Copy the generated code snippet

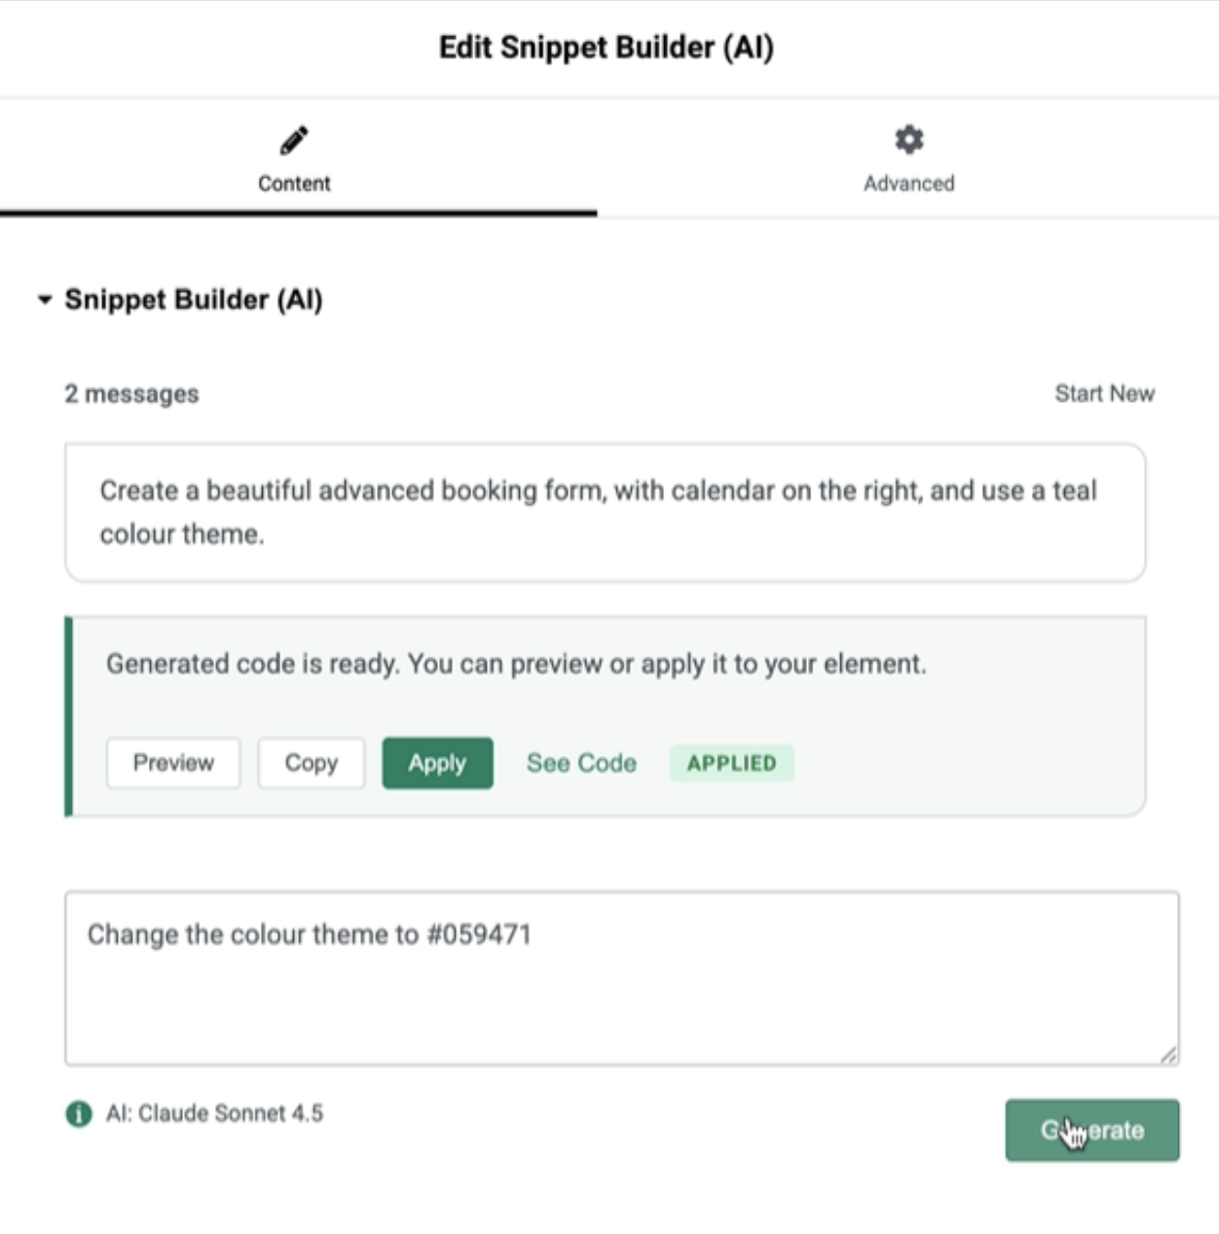312,763
